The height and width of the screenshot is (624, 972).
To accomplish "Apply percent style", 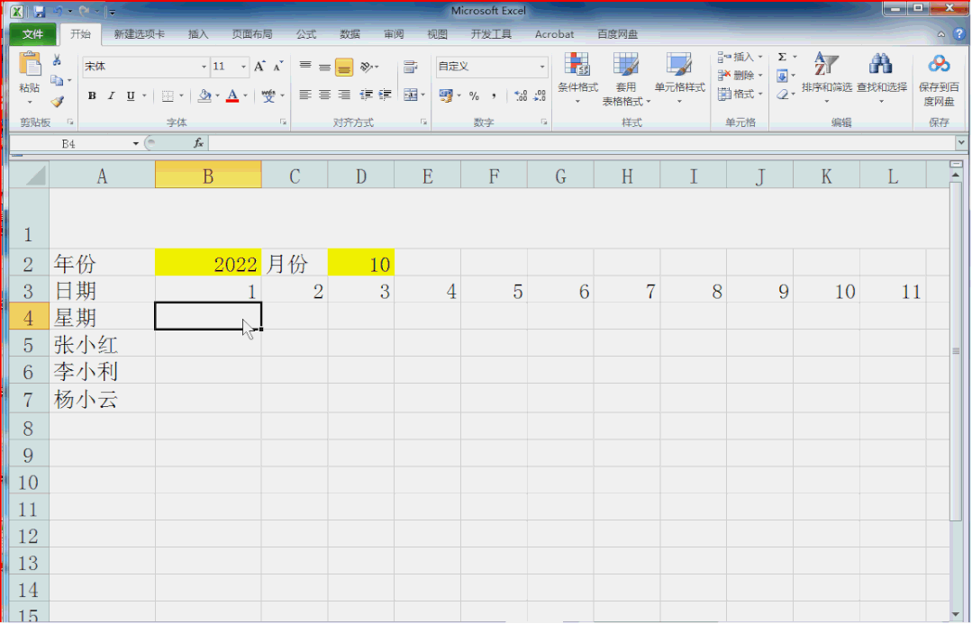I will click(474, 96).
